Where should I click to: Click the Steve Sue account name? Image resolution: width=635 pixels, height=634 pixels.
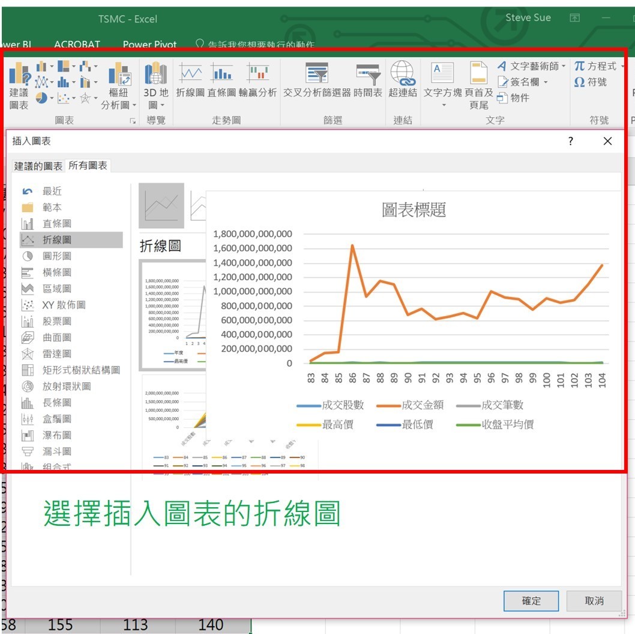coord(528,18)
